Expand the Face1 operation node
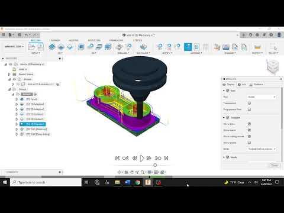This screenshot has height=213, width=284. [x=17, y=99]
